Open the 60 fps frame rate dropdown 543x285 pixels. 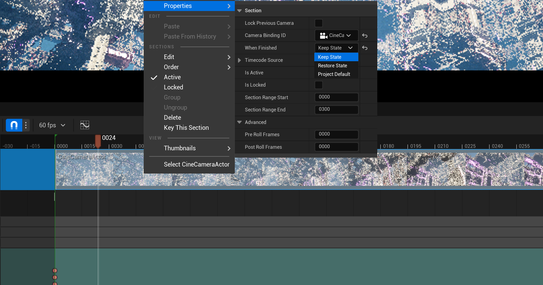[x=52, y=125]
